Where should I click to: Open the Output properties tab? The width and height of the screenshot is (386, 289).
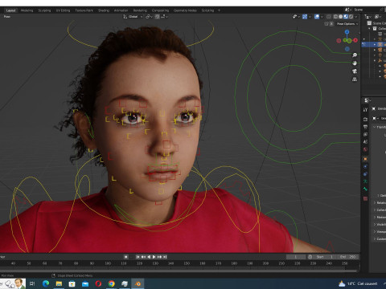(365, 127)
